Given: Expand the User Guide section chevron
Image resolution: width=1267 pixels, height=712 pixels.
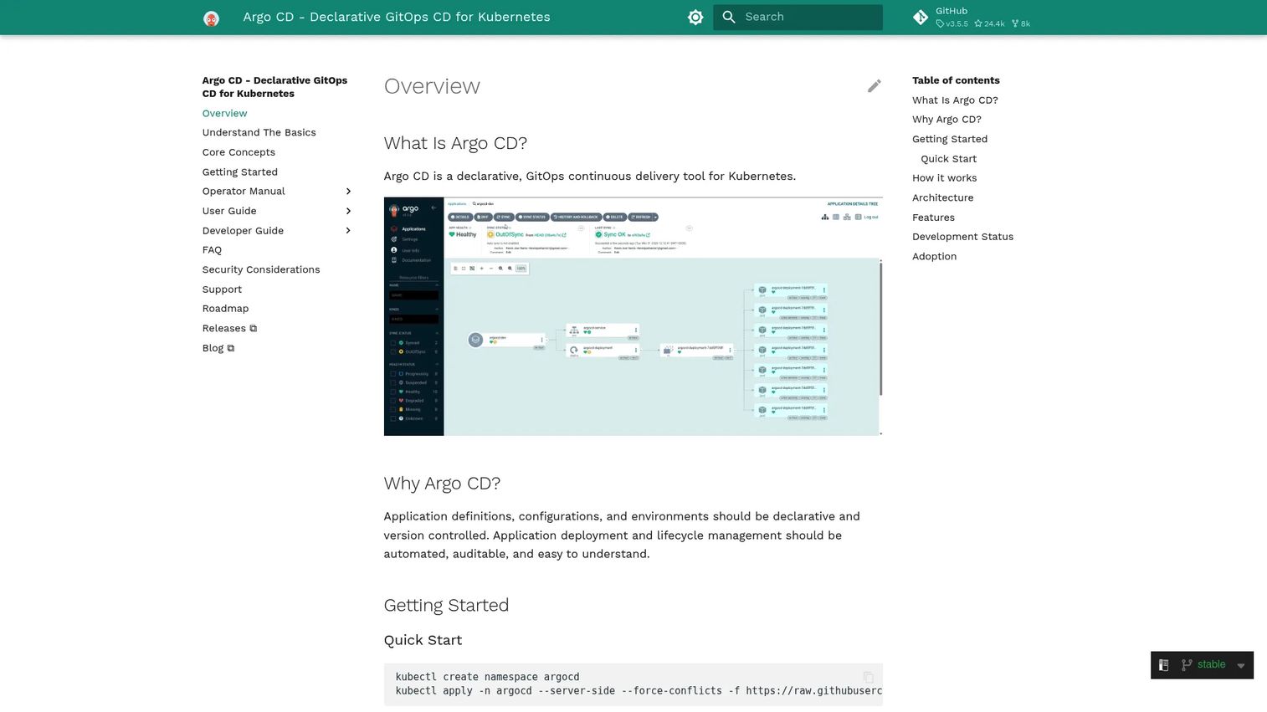Looking at the screenshot, I should pos(349,211).
